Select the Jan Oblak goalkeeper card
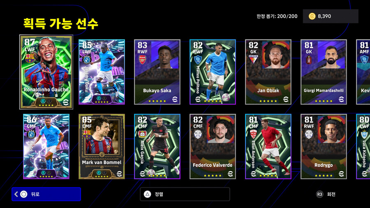 [x=268, y=72]
